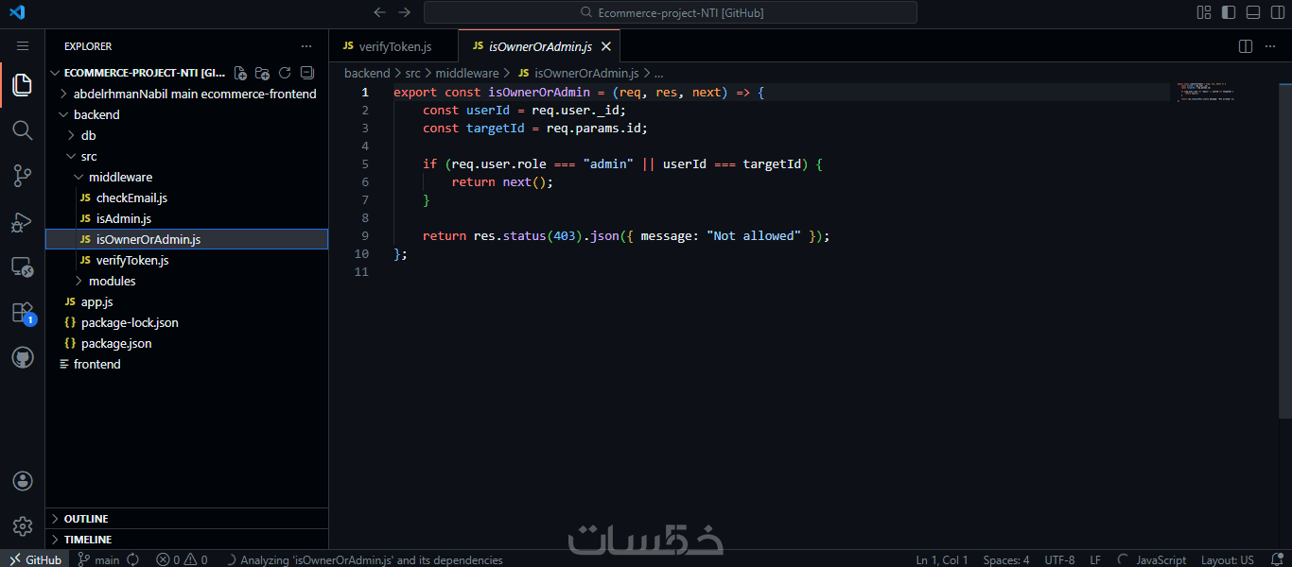This screenshot has height=567, width=1292.
Task: Open the hamburger application menu
Action: pyautogui.click(x=23, y=45)
